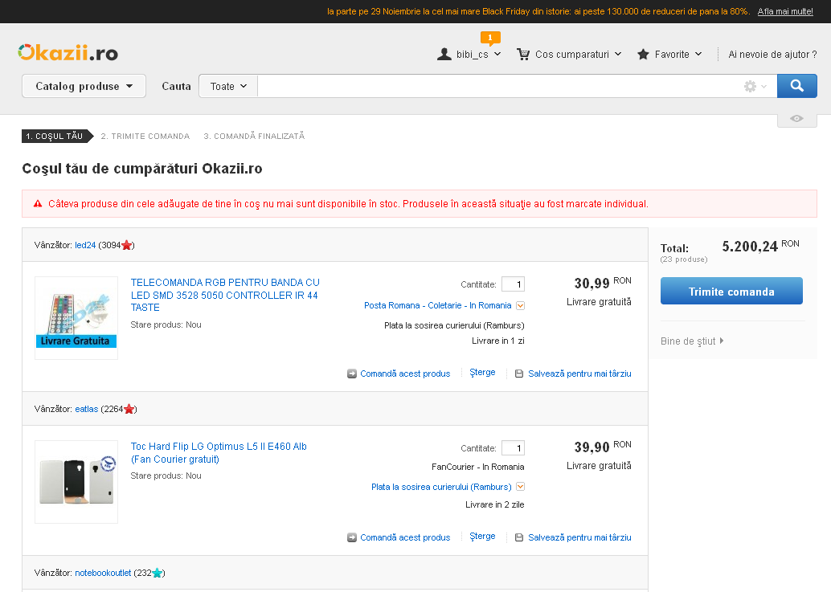Screen dimensions: 831x592
Task: Select step 3. Comandă finalizată
Action: pos(255,136)
